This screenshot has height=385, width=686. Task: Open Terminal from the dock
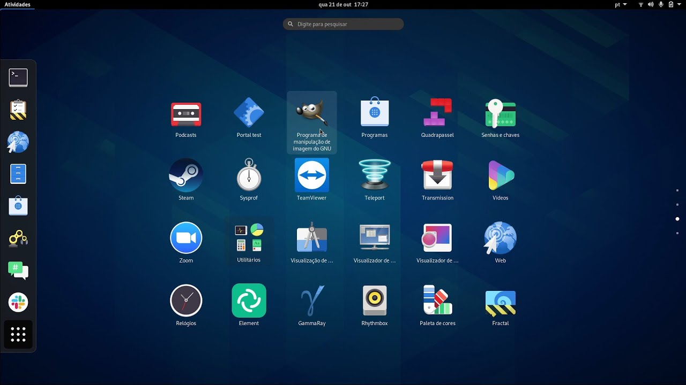click(x=18, y=78)
